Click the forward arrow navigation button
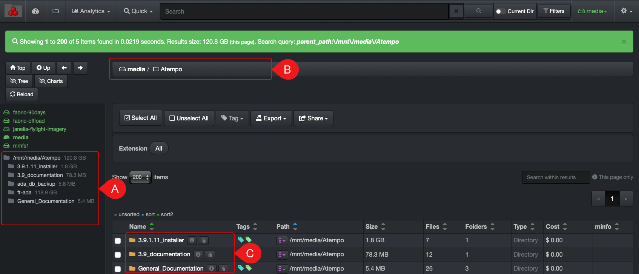The height and width of the screenshot is (274, 639). (x=80, y=68)
